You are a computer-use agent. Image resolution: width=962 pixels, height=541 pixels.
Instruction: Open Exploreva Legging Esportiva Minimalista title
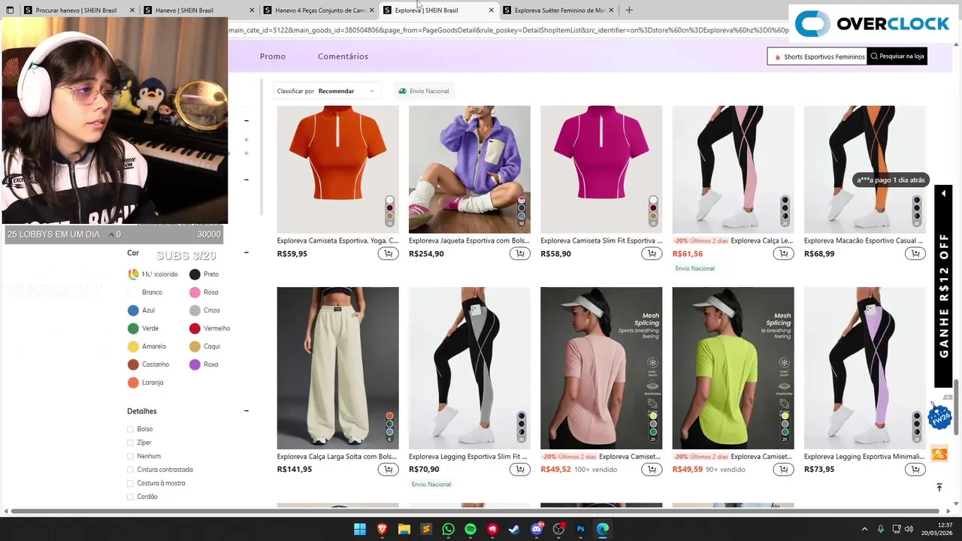[x=864, y=457]
